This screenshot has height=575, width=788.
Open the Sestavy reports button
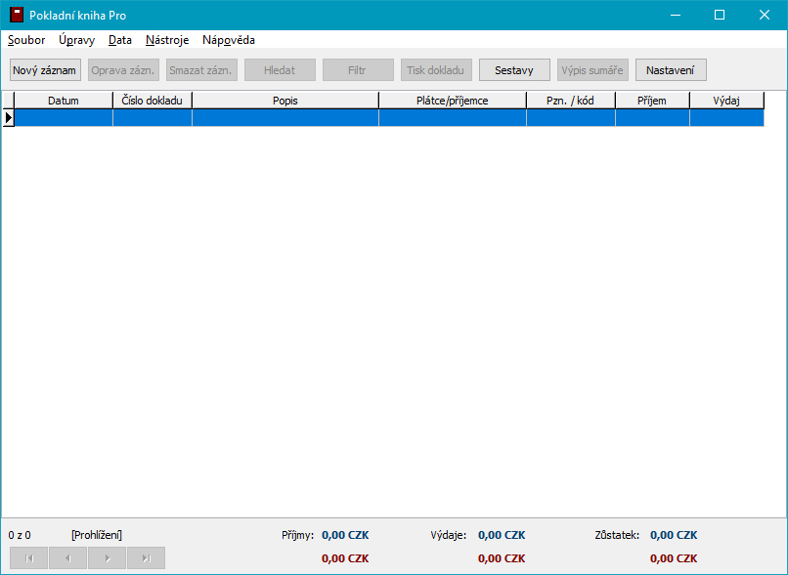[514, 70]
